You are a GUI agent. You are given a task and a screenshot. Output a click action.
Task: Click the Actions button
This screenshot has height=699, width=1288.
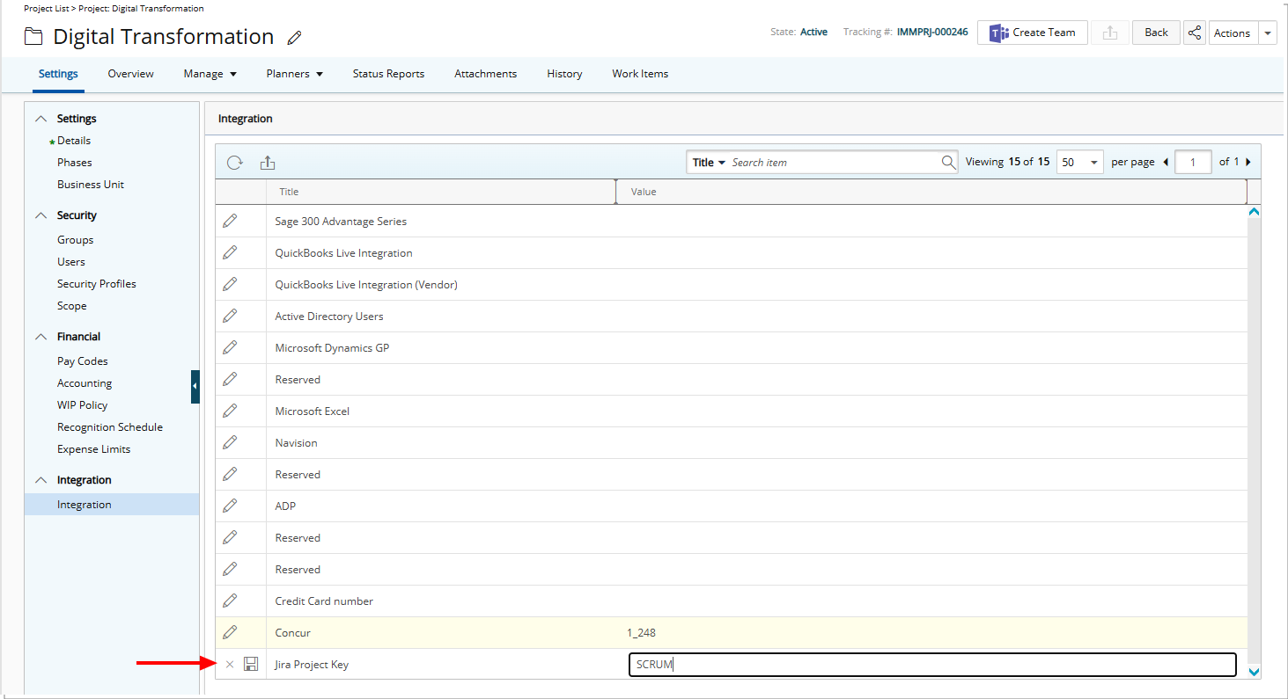[1233, 33]
